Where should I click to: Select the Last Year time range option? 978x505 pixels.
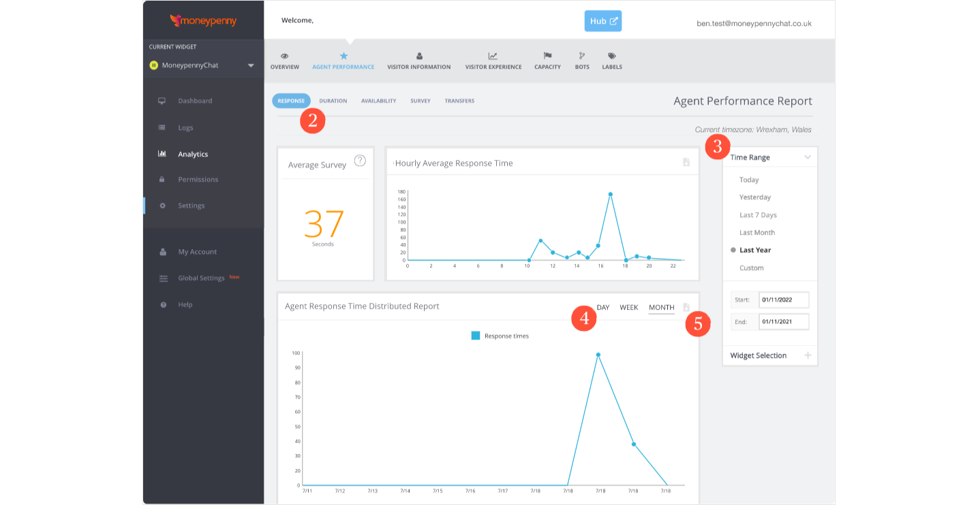tap(755, 250)
